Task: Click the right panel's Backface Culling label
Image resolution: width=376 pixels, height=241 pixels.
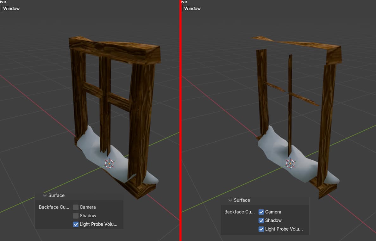Action: 239,212
